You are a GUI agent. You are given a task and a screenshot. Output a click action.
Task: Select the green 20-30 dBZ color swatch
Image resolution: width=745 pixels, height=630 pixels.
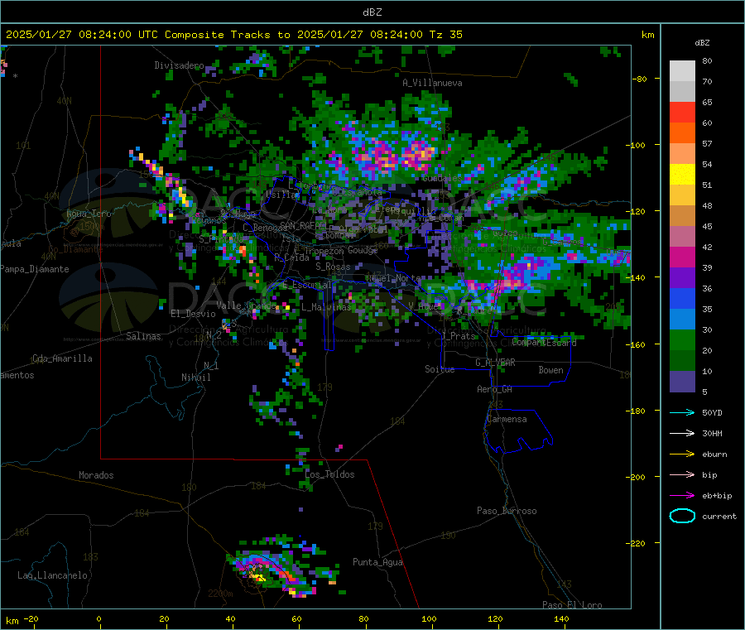tap(682, 339)
